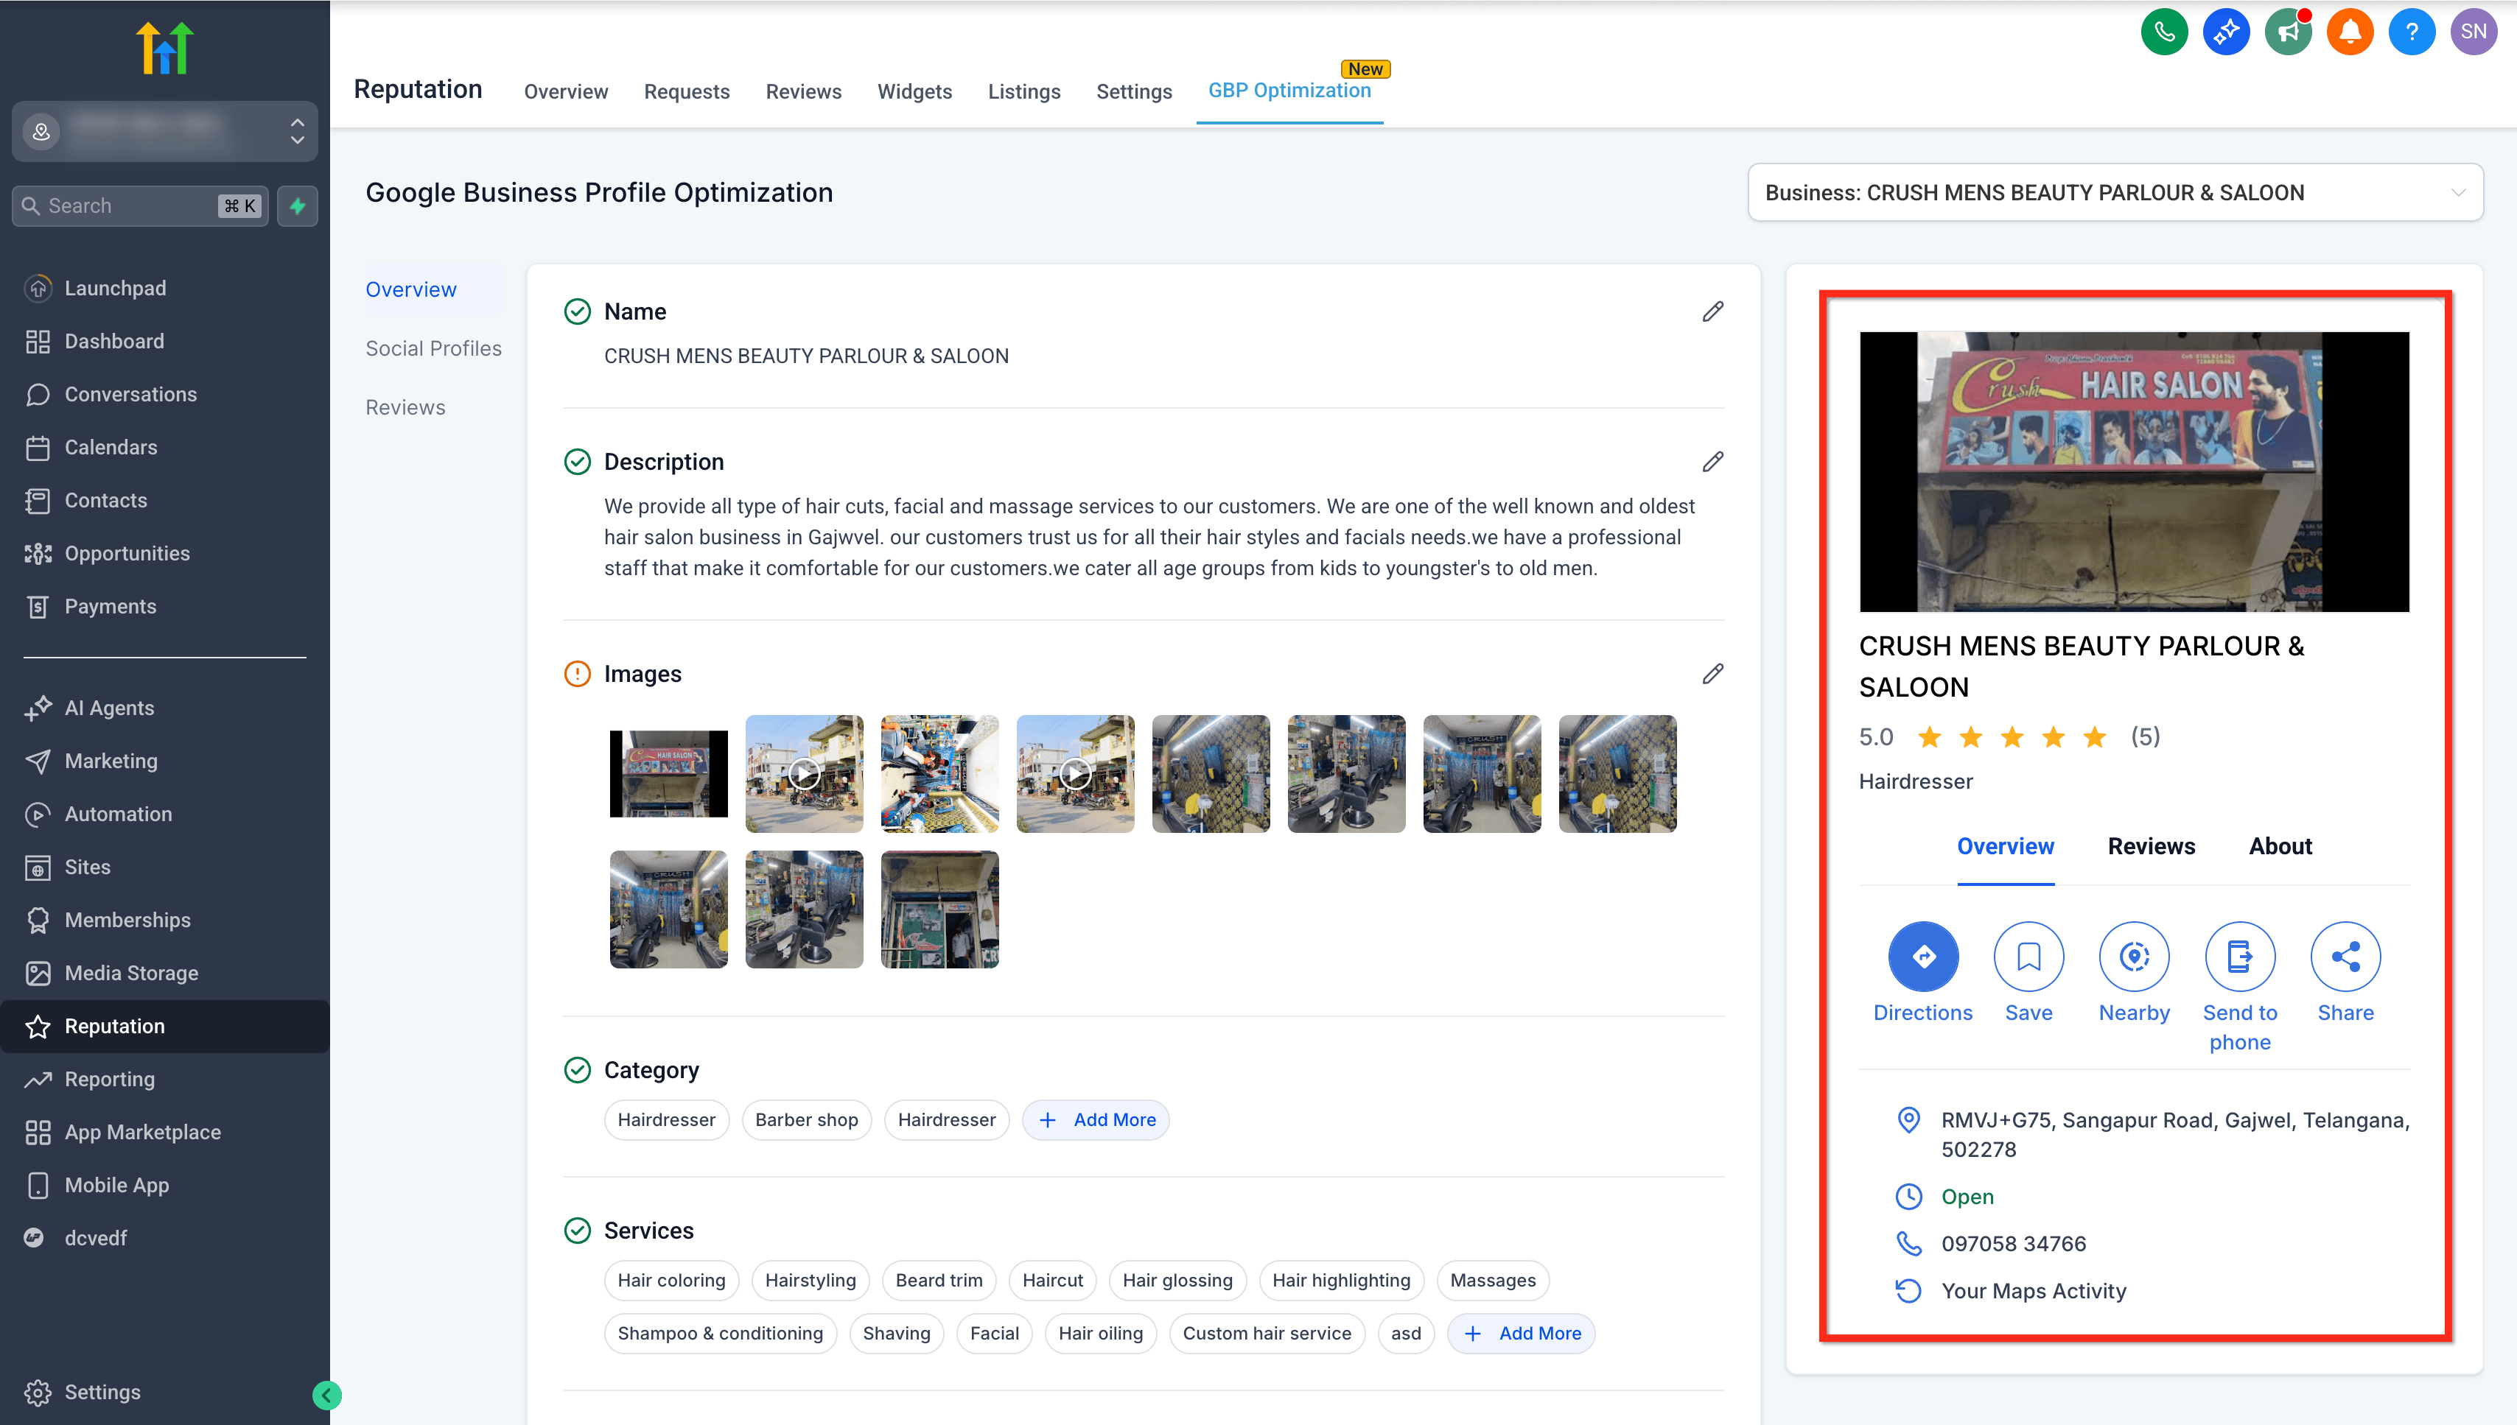Click the green lightning quick actions icon
The height and width of the screenshot is (1425, 2517).
(x=298, y=205)
